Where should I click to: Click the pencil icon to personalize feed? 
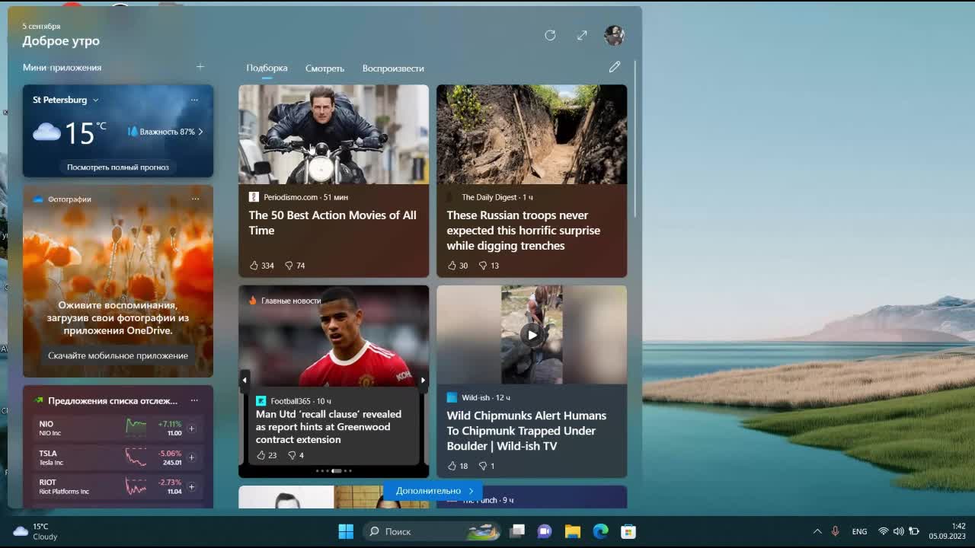pyautogui.click(x=615, y=67)
